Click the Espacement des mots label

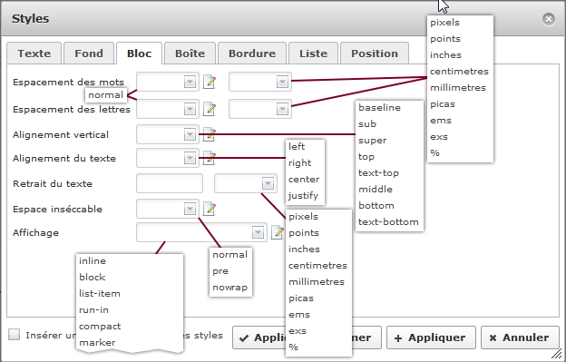click(x=68, y=82)
